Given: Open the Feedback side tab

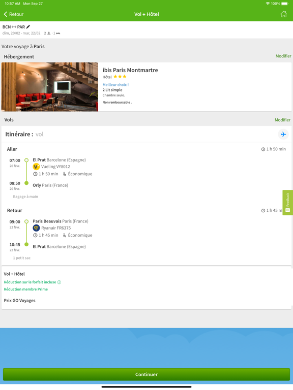Looking at the screenshot, I should tap(288, 203).
